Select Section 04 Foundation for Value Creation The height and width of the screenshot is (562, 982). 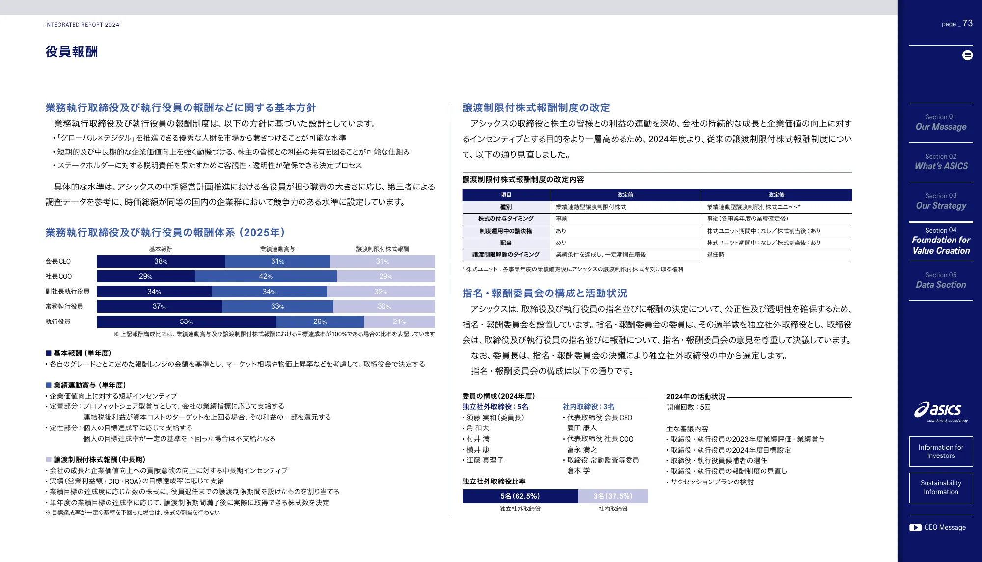pyautogui.click(x=941, y=241)
